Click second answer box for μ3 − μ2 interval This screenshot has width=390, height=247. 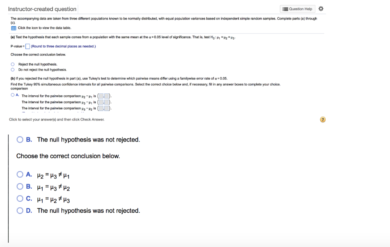pos(106,108)
